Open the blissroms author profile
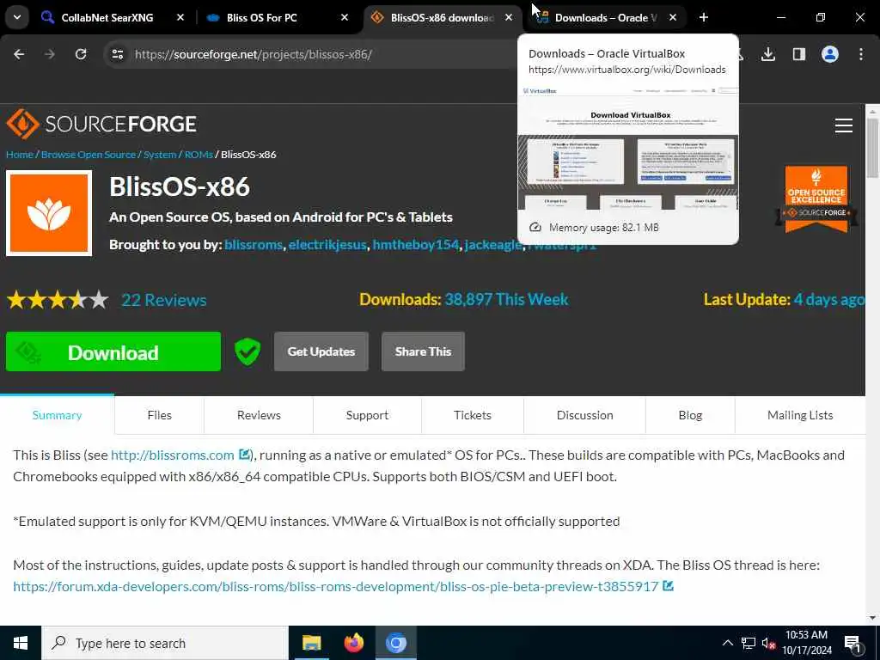The image size is (880, 660). coord(254,245)
